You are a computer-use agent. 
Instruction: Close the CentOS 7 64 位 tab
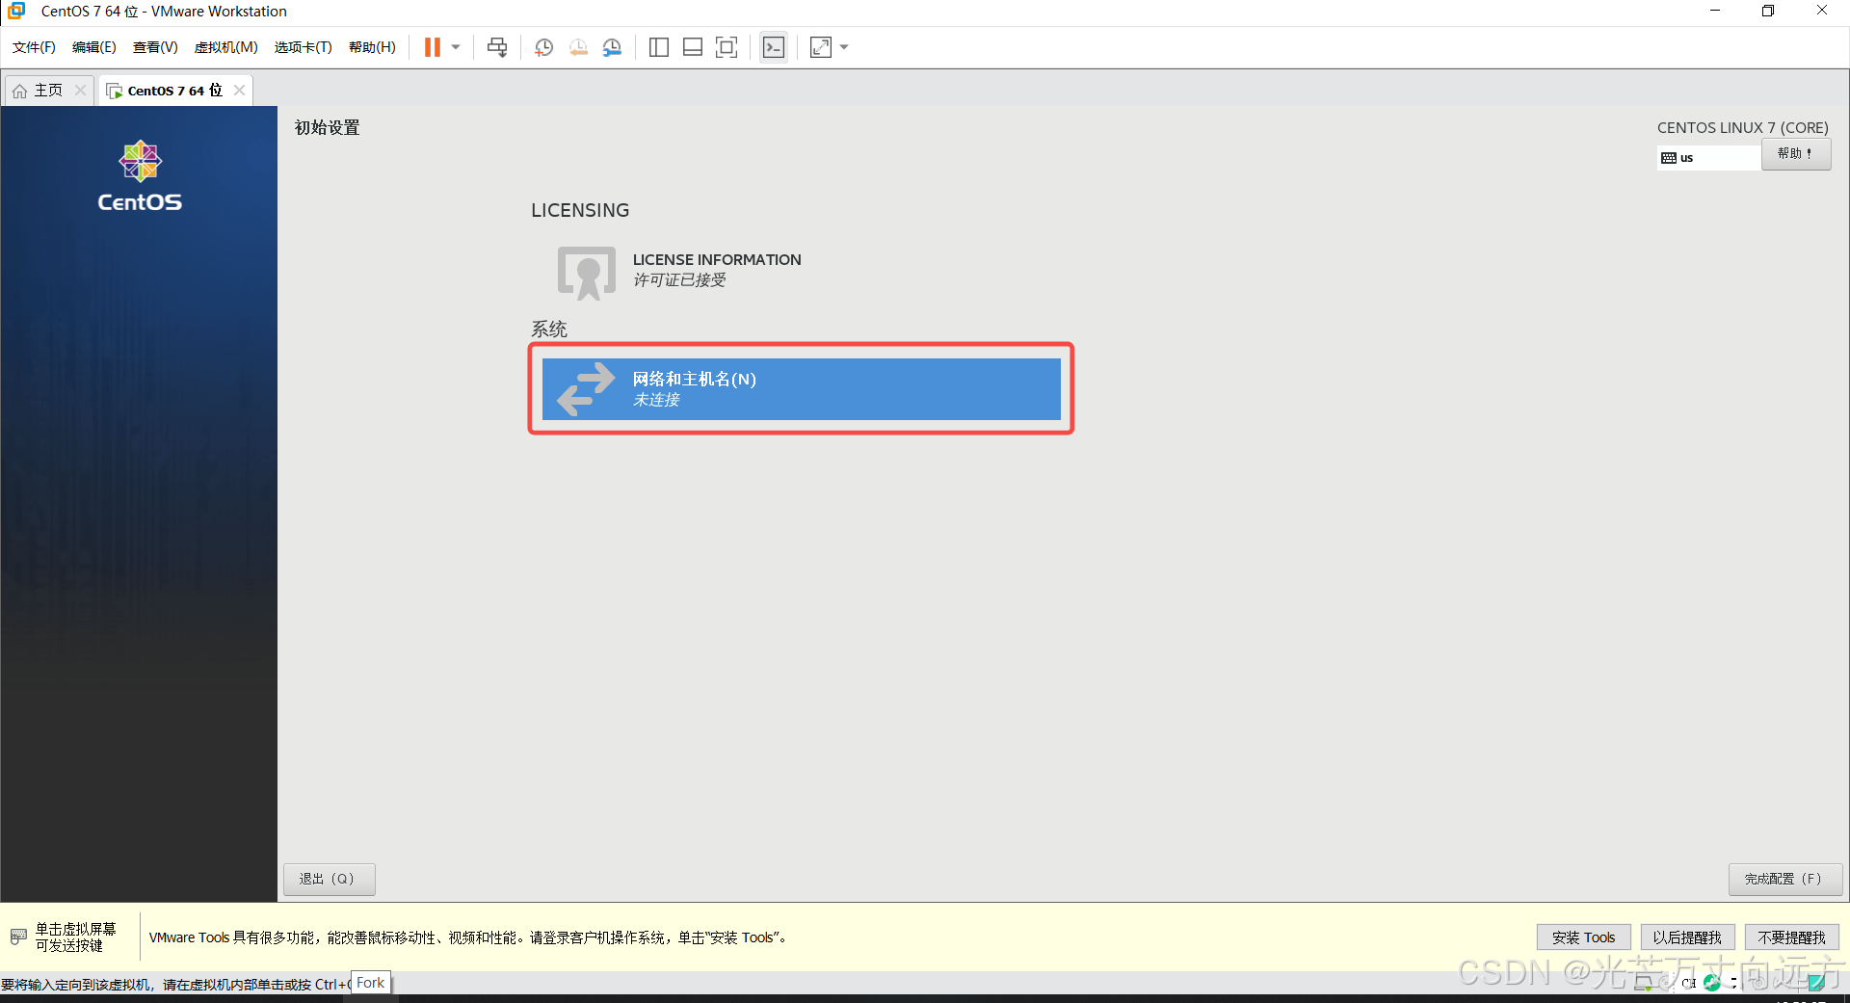[x=239, y=90]
